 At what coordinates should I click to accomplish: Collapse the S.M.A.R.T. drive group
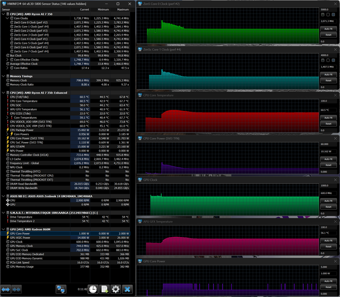[x=3, y=213]
